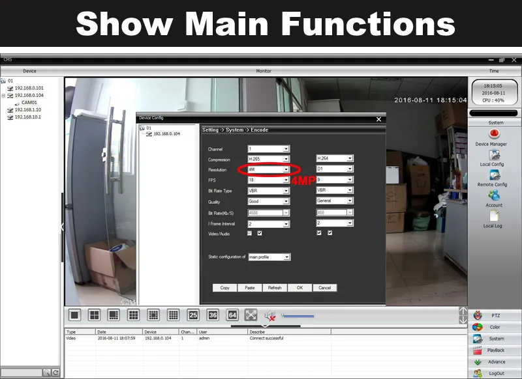
Task: Open the Channel dropdown
Action: [269, 149]
